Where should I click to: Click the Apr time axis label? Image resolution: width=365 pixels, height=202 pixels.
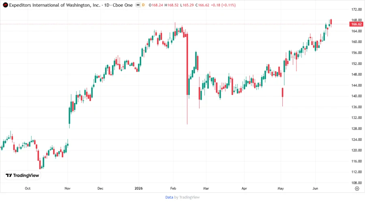pos(244,189)
